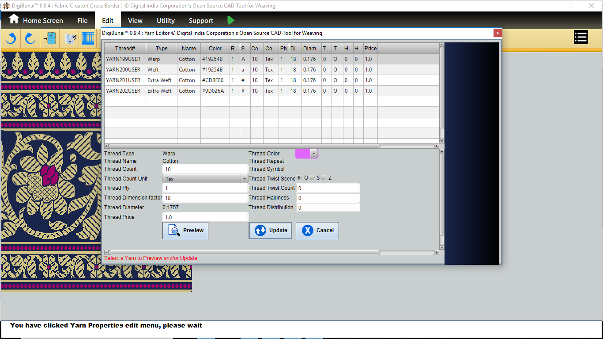The image size is (603, 339).
Task: Select the O twist radio button
Action: (x=299, y=178)
